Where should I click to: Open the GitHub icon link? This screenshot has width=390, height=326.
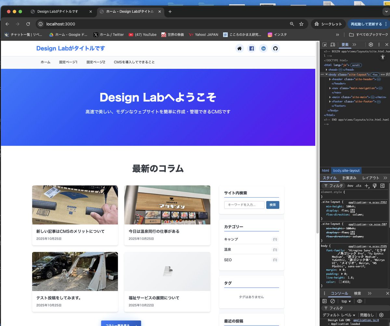coord(276,49)
